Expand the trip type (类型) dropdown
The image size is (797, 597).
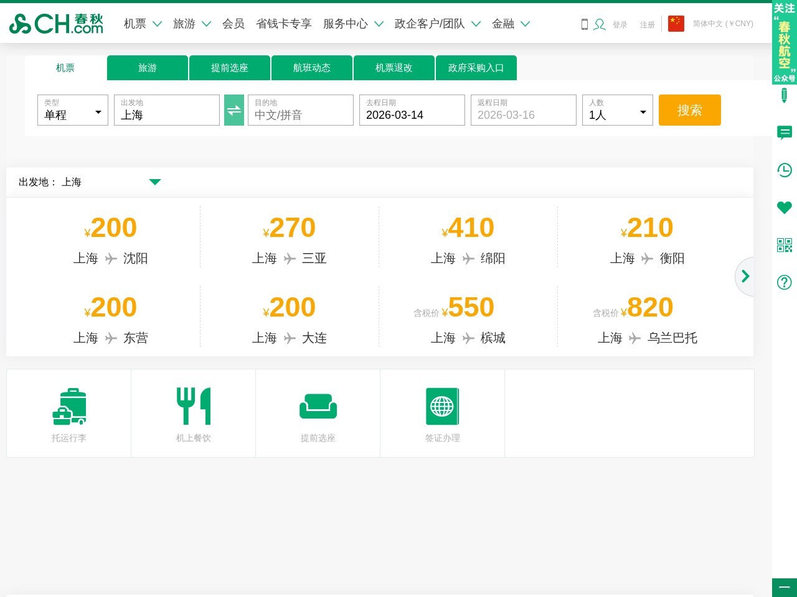click(x=98, y=112)
